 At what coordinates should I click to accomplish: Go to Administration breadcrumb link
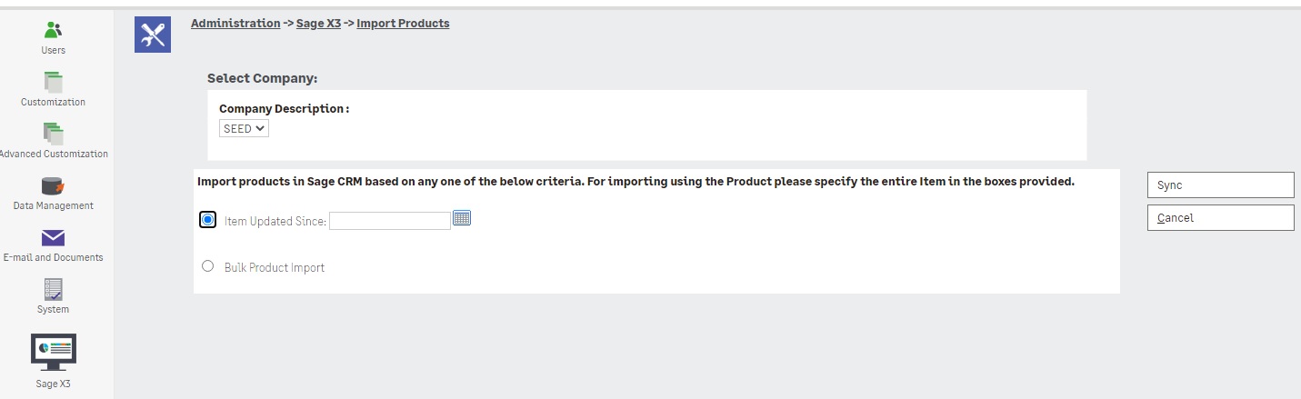(x=235, y=24)
